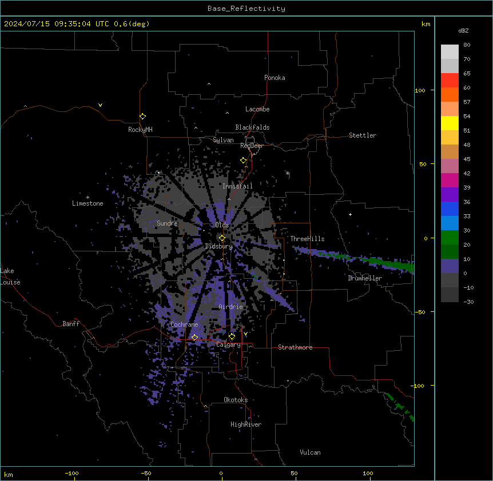Click the yellow diamond marker above Didsbury
The width and height of the screenshot is (493, 481).
coord(222,238)
